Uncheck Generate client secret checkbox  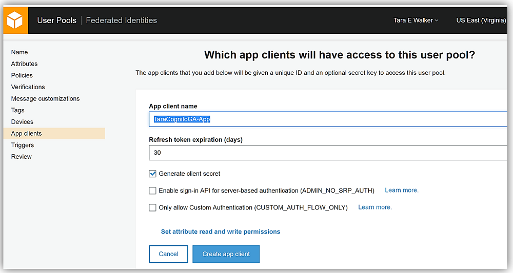click(153, 174)
